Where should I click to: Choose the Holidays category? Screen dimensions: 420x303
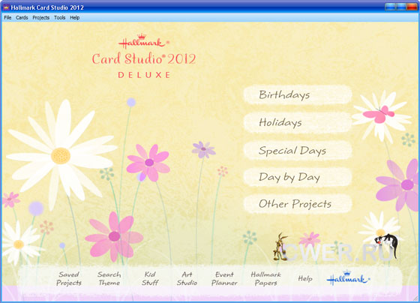(x=298, y=122)
